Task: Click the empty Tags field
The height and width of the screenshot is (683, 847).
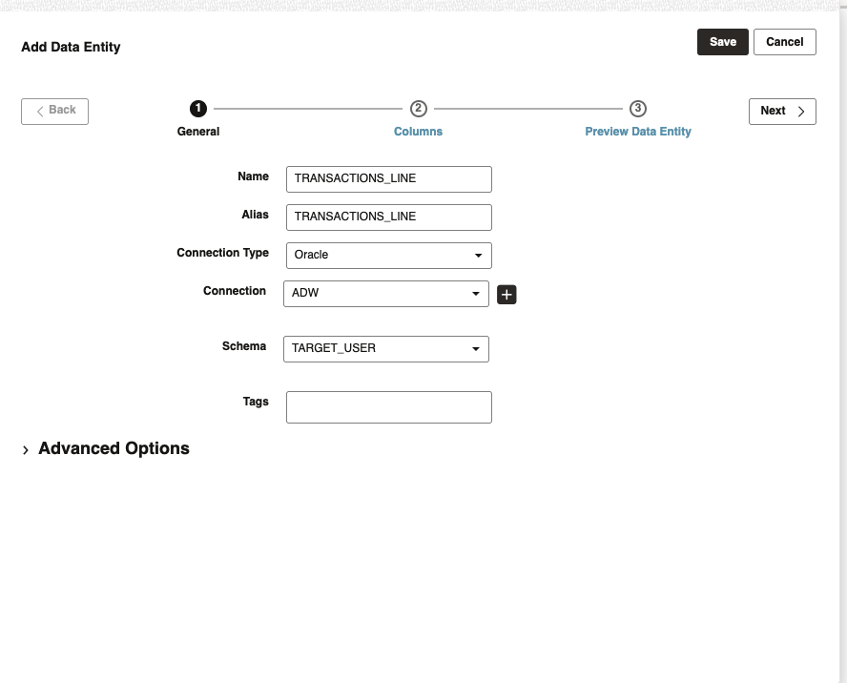Action: (388, 406)
